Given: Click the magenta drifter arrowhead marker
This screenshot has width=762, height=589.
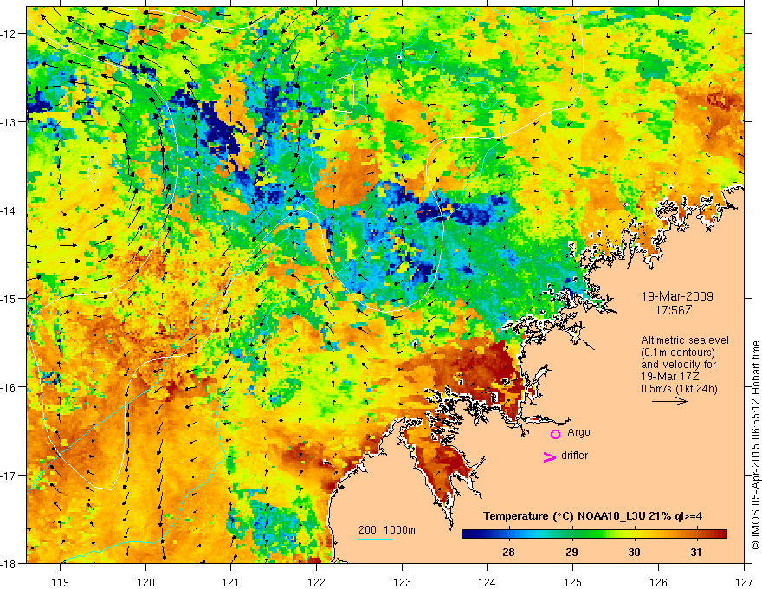Looking at the screenshot, I should (549, 457).
